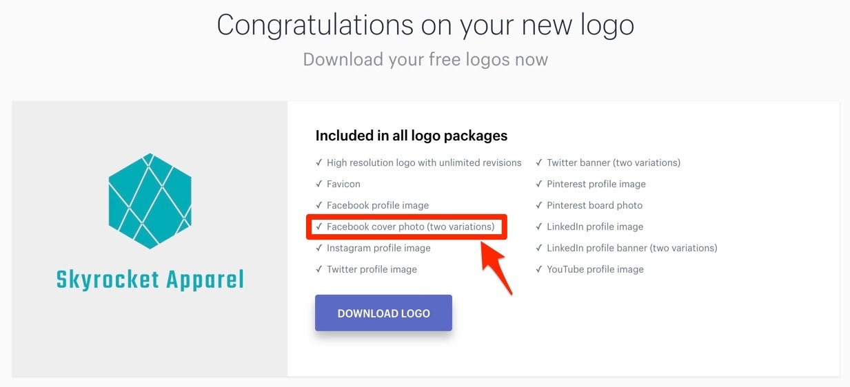Click the checkmark next to High resolution logo
850x387 pixels.
pos(319,163)
